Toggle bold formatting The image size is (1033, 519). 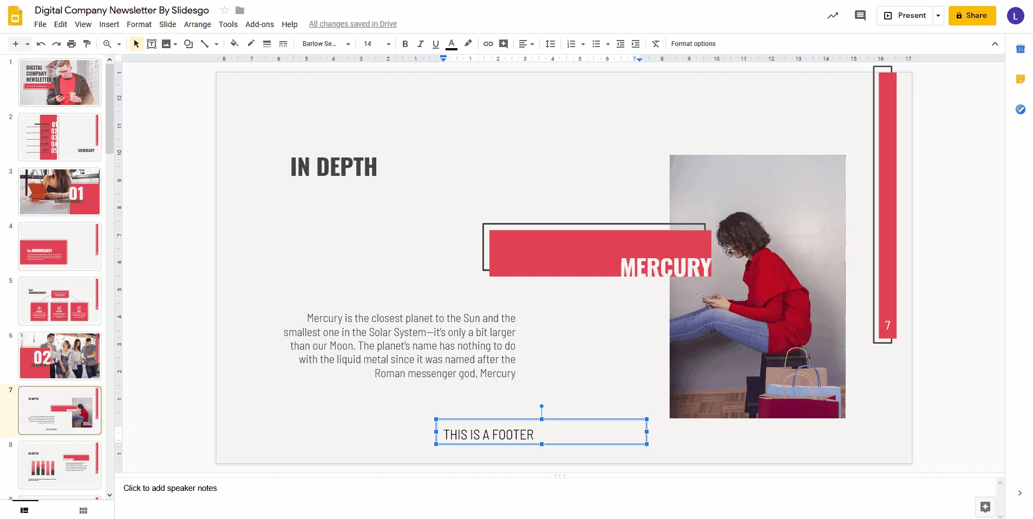tap(405, 44)
